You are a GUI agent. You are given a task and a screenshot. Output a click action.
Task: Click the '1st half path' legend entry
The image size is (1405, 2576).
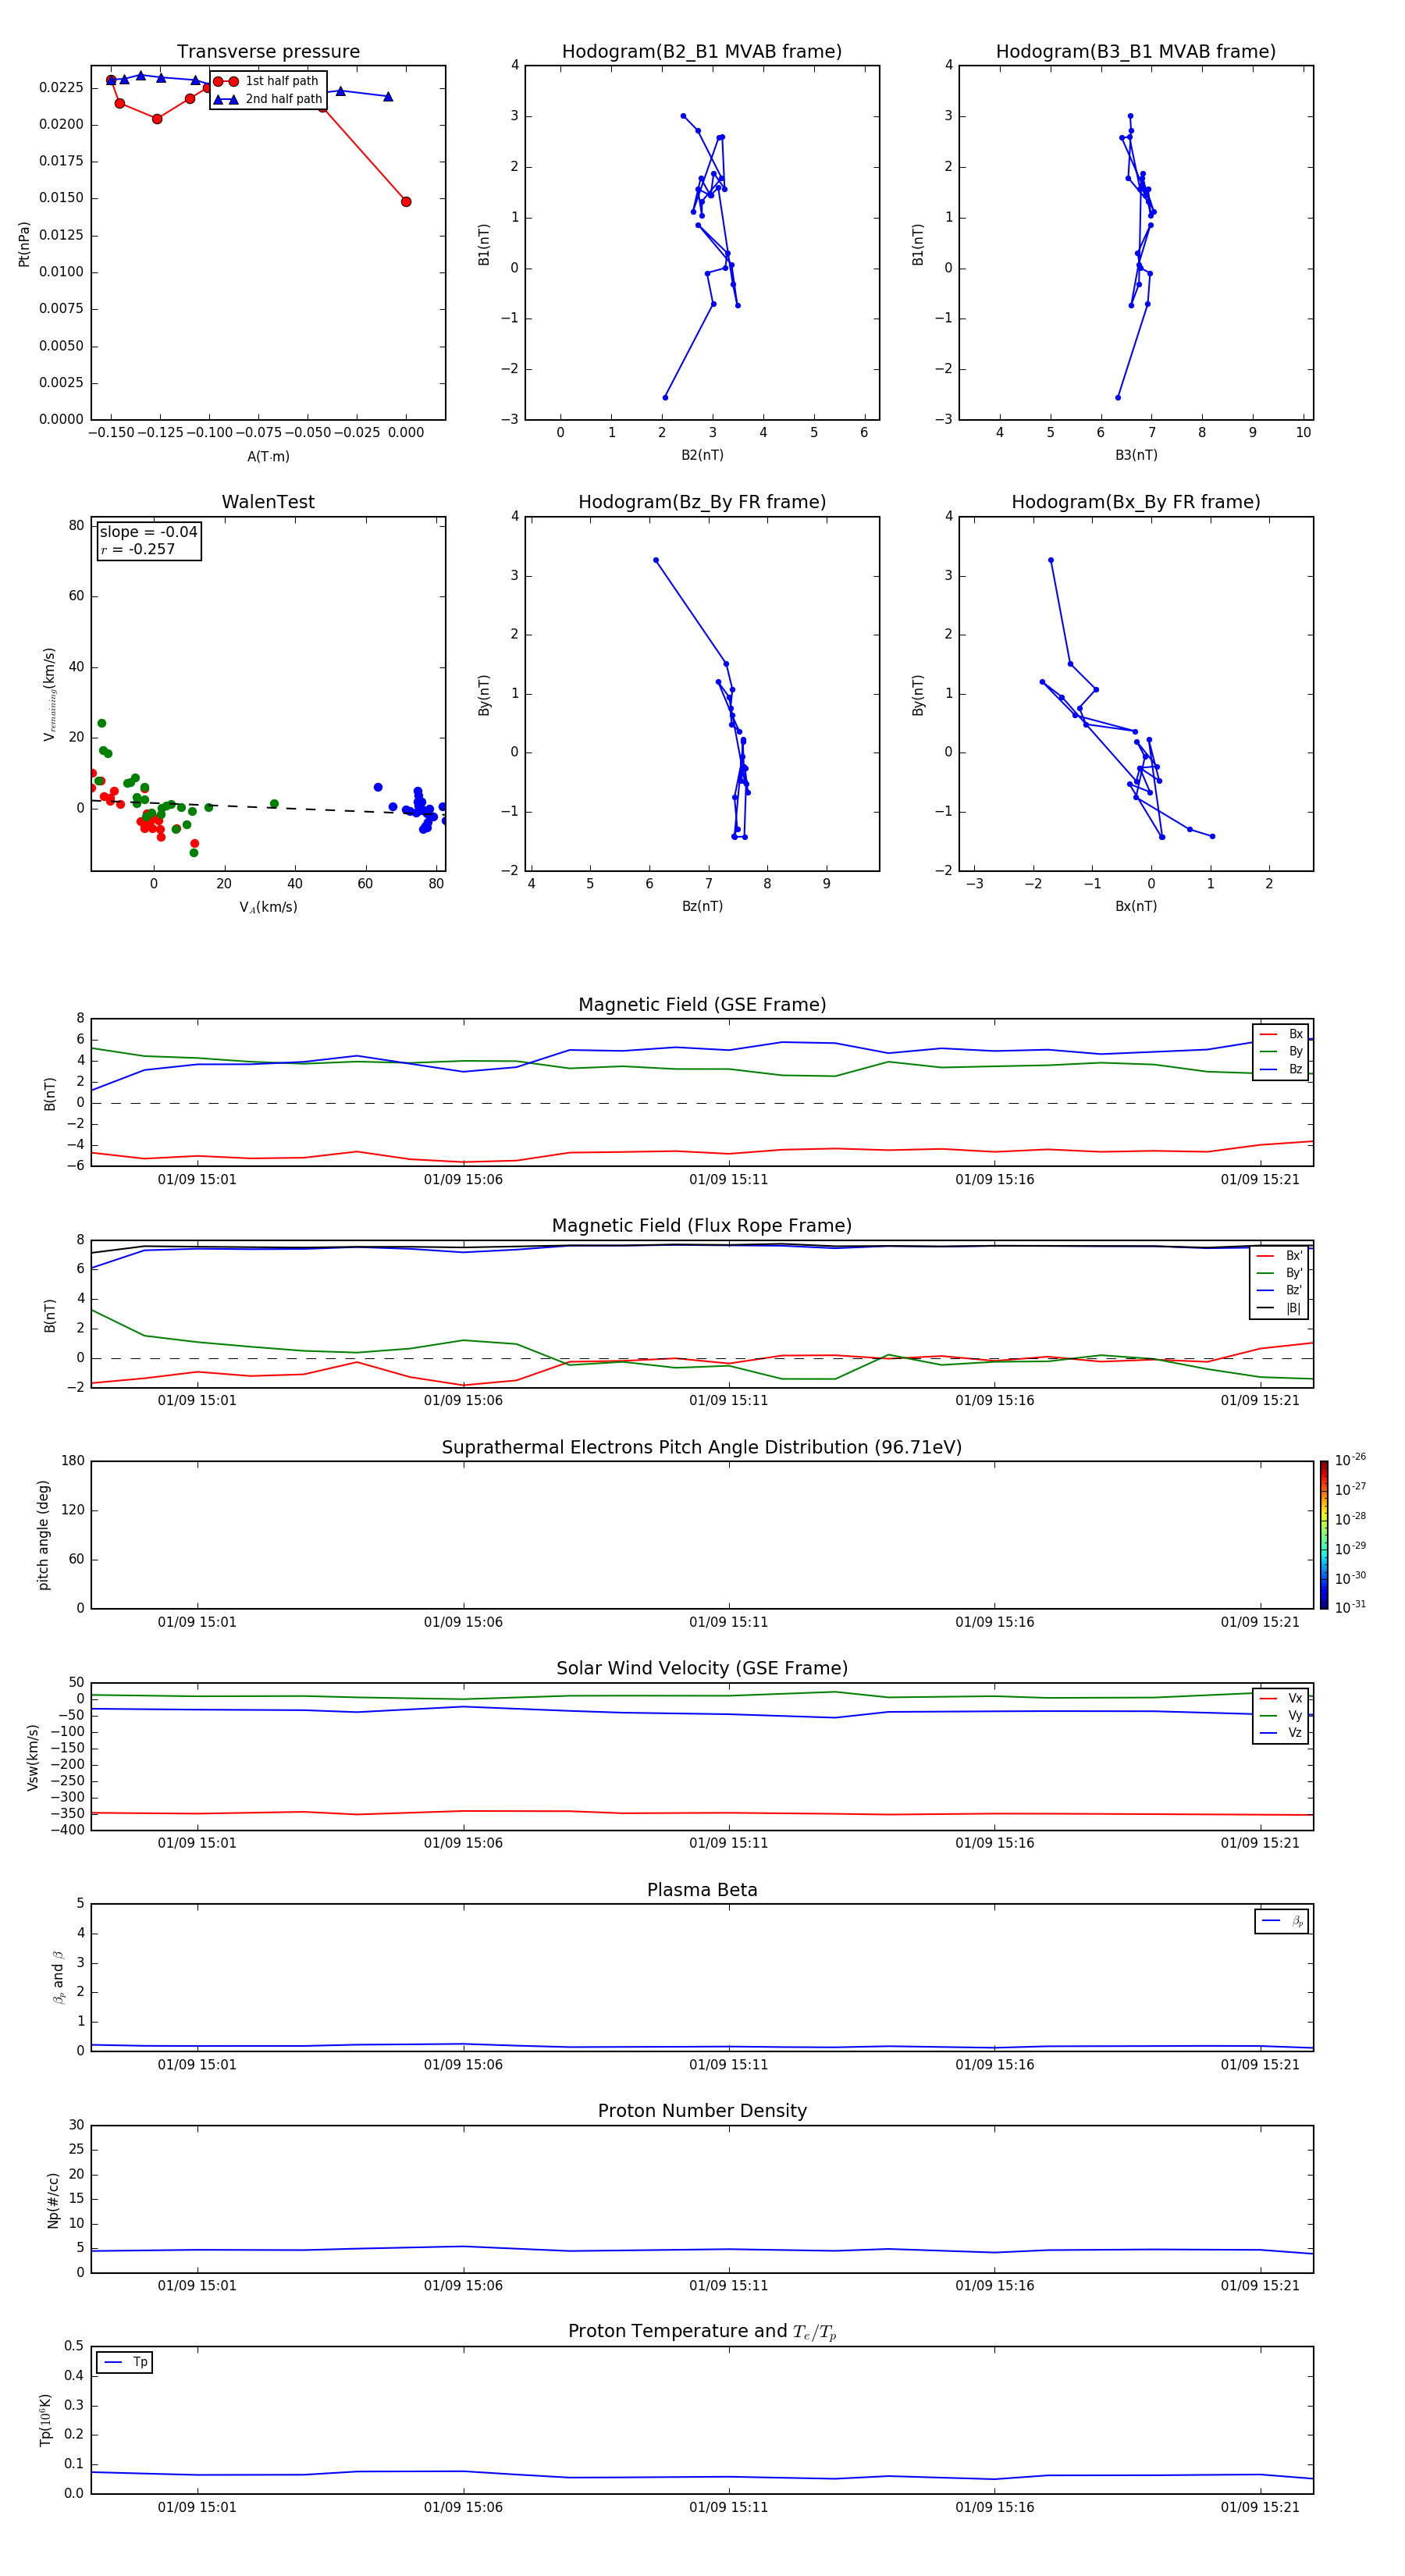[x=266, y=81]
